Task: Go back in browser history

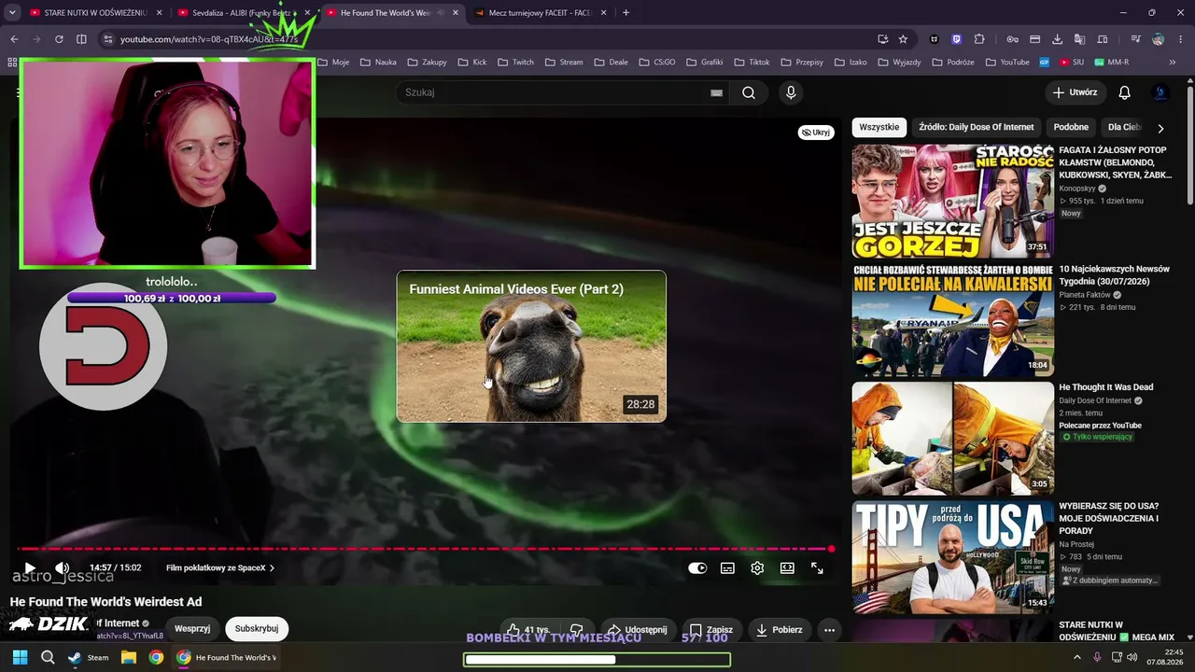Action: 14,39
